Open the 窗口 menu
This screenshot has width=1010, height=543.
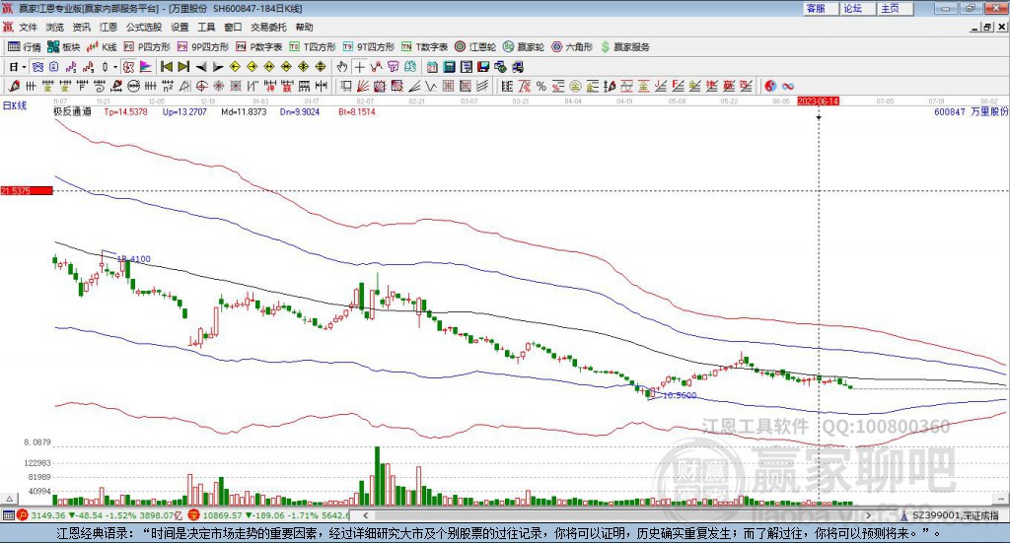point(233,27)
